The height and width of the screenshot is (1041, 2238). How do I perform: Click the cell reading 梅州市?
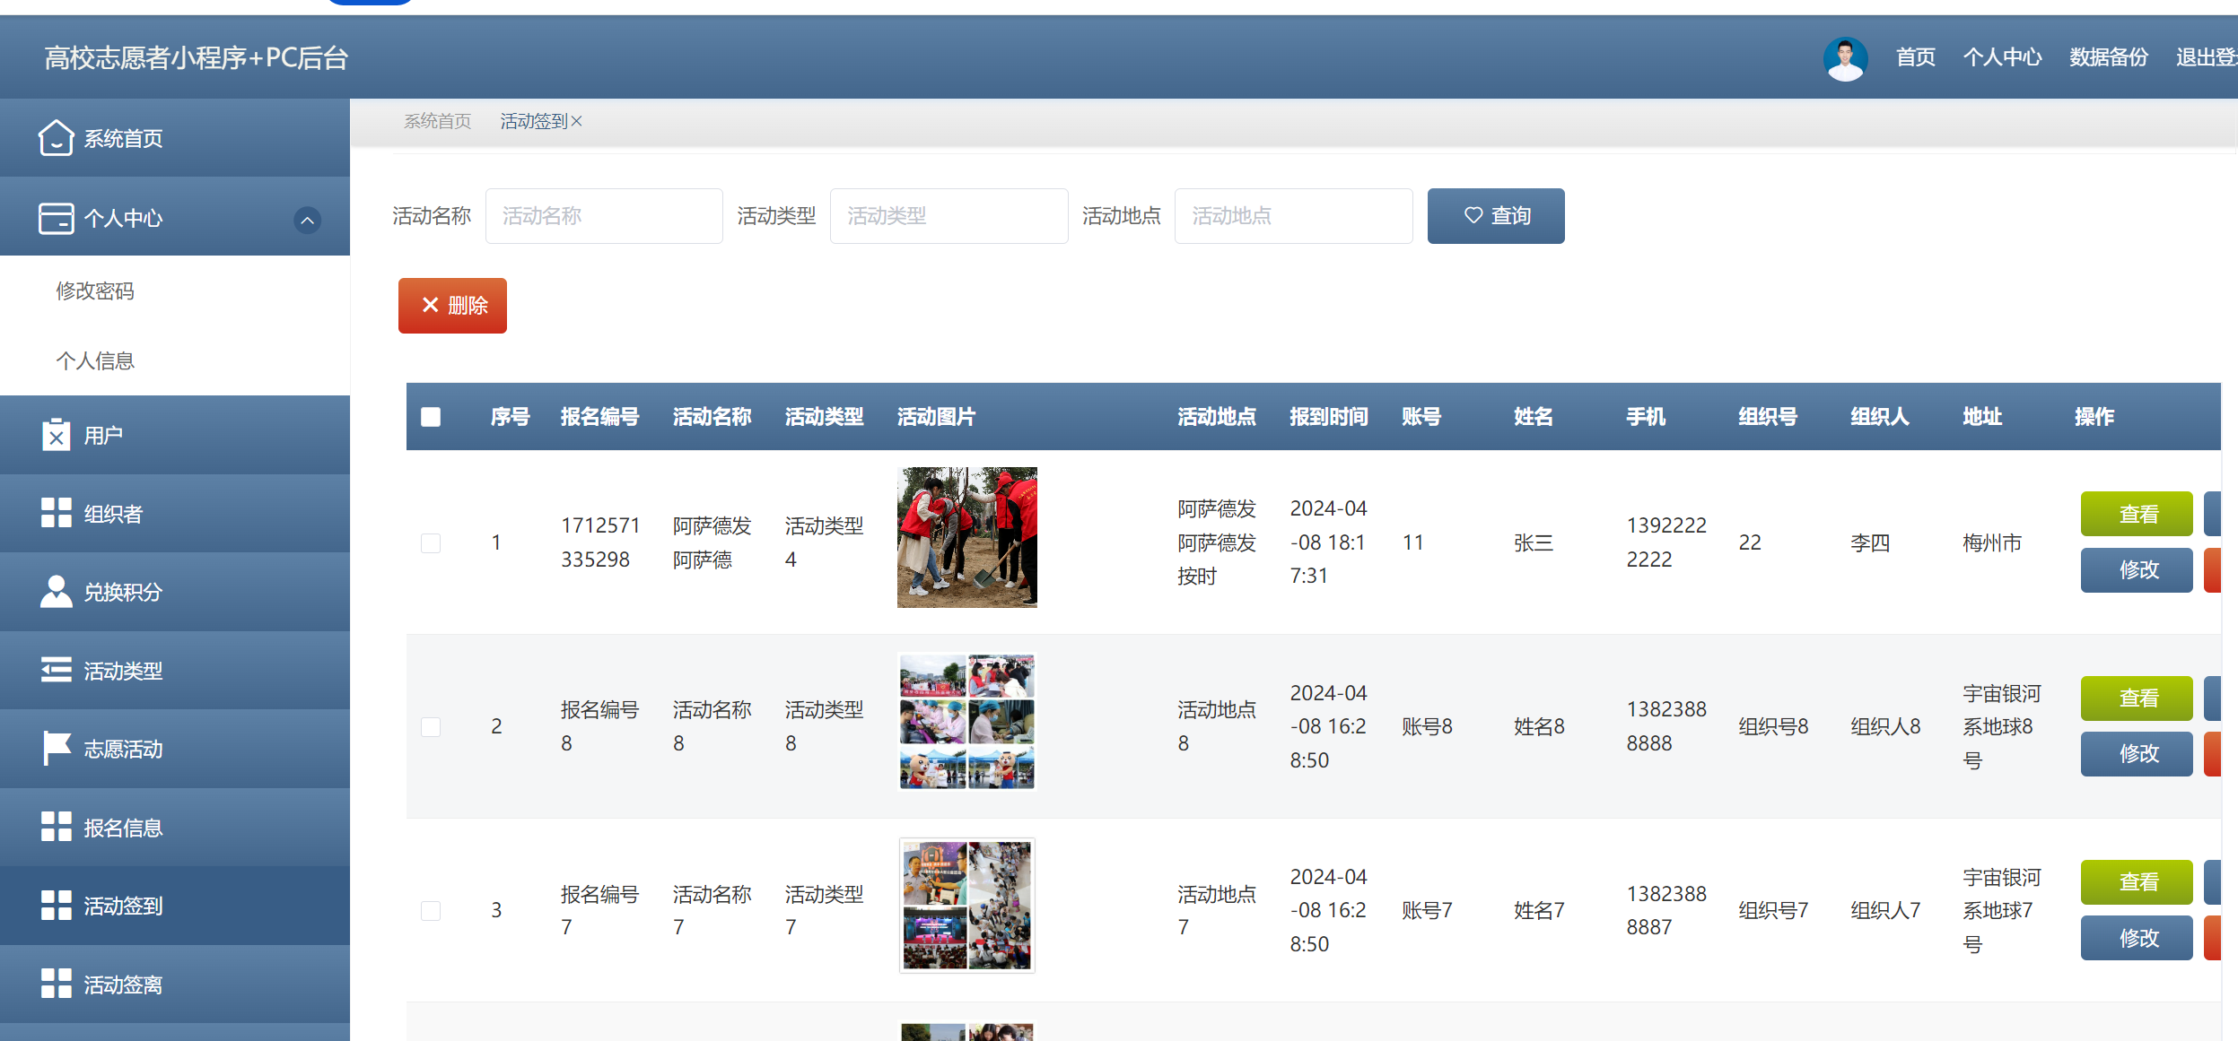[x=1992, y=542]
